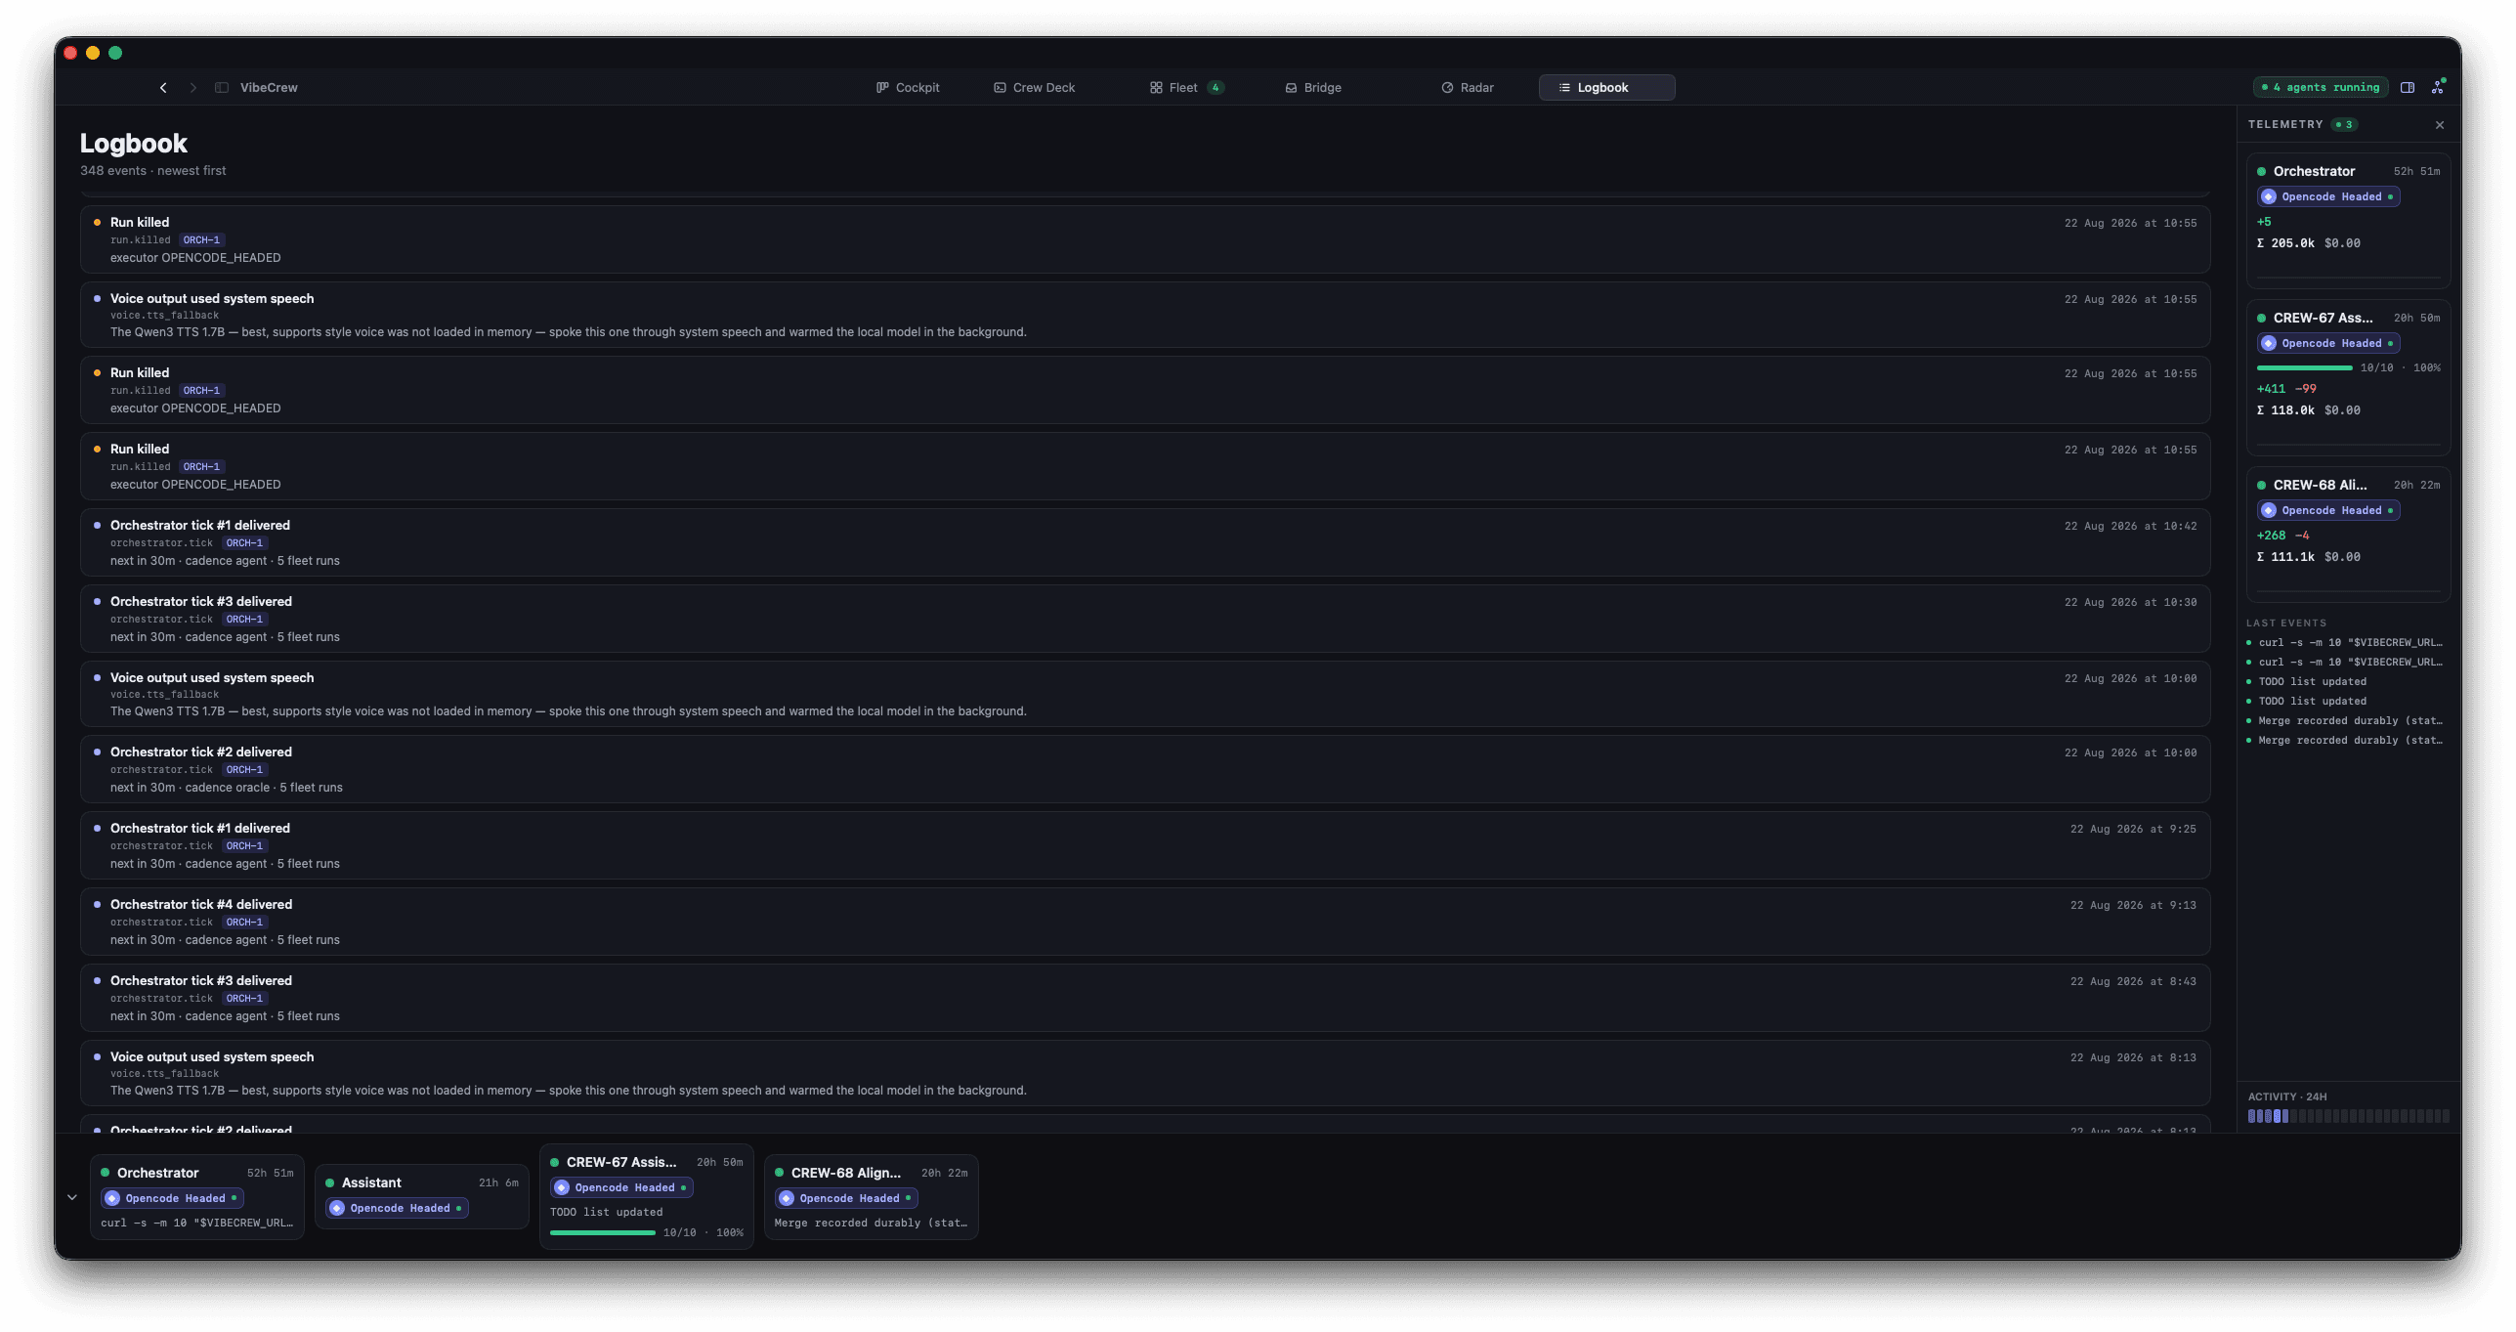Click macOS green full-screen window button
Image resolution: width=2516 pixels, height=1332 pixels.
(x=115, y=53)
